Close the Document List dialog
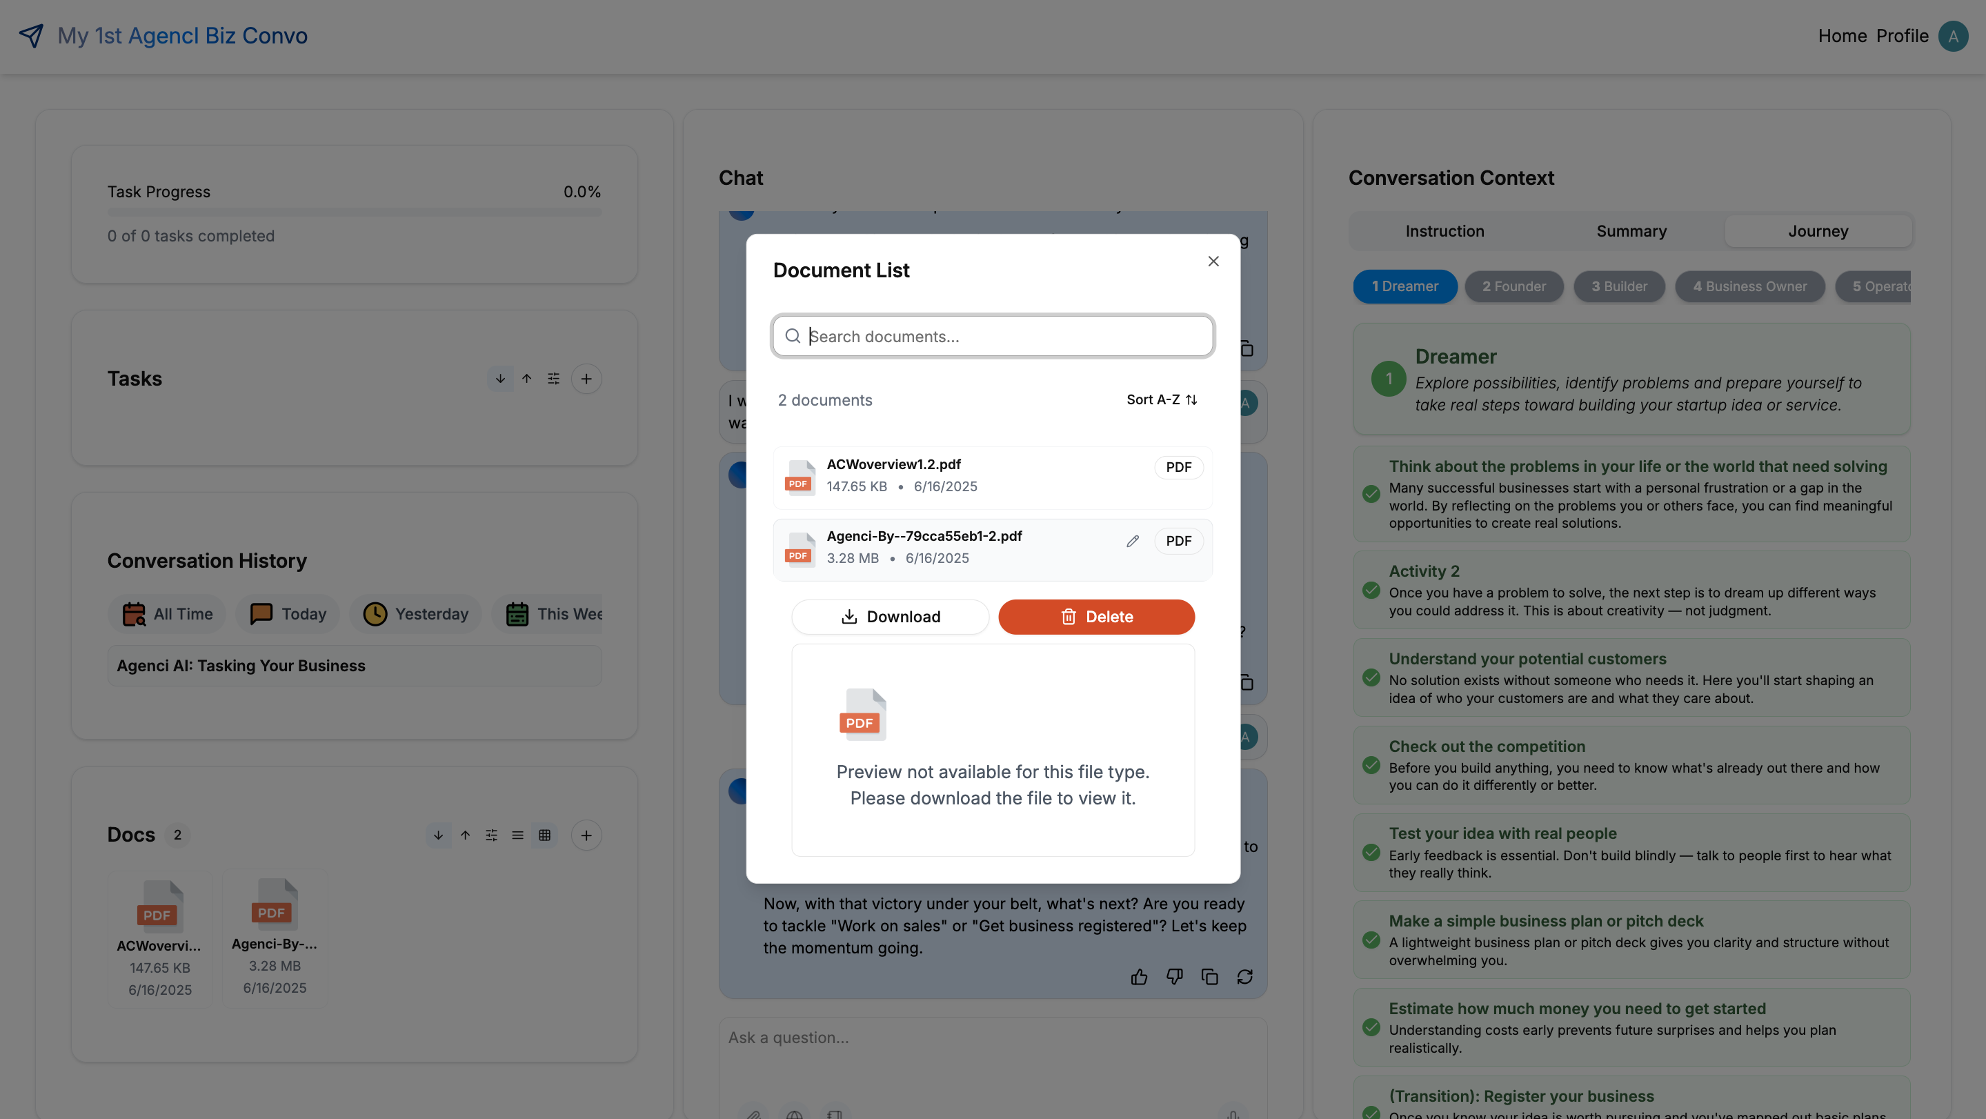The width and height of the screenshot is (1986, 1119). click(1213, 261)
